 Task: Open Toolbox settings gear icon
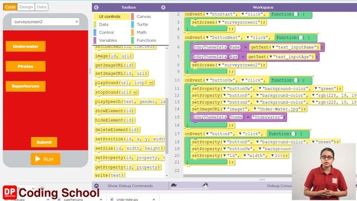coord(163,7)
